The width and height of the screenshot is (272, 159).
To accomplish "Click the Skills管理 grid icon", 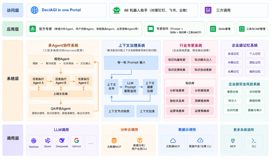I will pos(213,29).
